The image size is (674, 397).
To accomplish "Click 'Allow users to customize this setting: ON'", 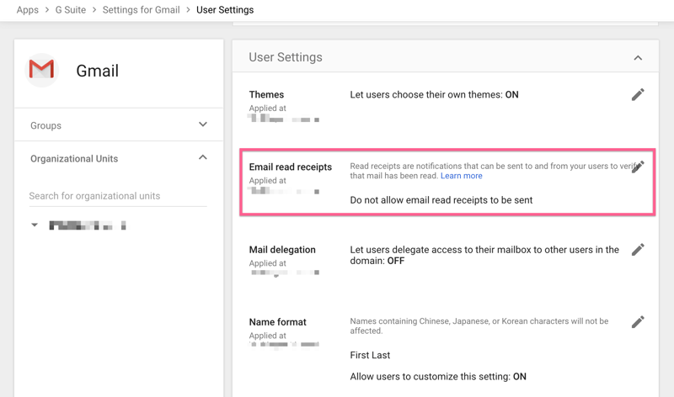I will [438, 377].
